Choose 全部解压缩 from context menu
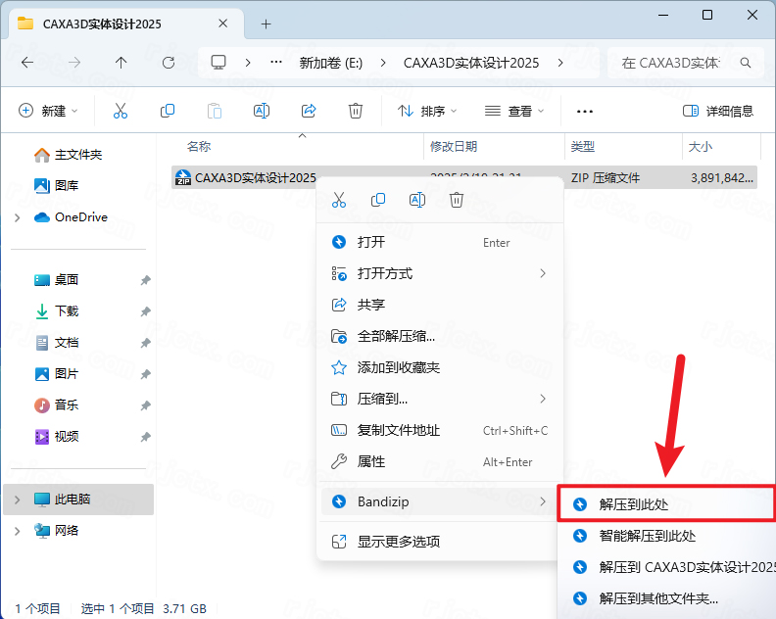Screen dimensions: 776x619 396,336
